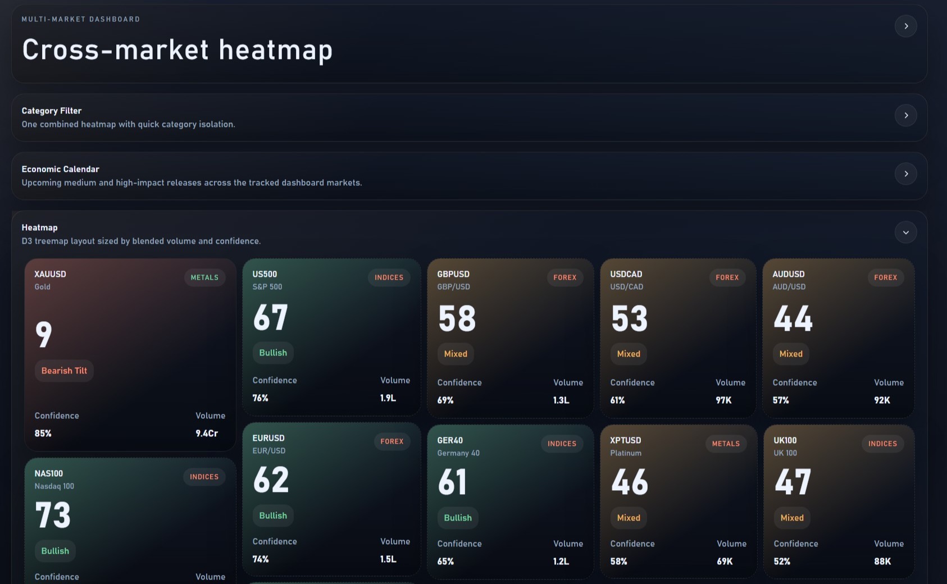
Task: Click the FOREX tag on GBPUSD
Action: tap(564, 277)
